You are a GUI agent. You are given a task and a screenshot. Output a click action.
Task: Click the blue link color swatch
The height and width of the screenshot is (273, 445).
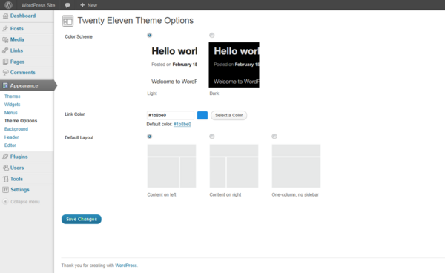click(x=202, y=115)
